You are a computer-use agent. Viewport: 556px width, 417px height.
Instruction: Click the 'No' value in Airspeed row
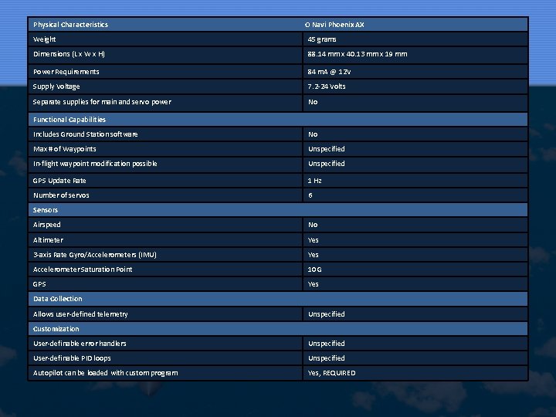(x=313, y=225)
